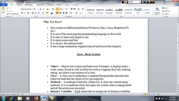
Task: Open the Times New Roman font dropdown
Action: click(32, 9)
